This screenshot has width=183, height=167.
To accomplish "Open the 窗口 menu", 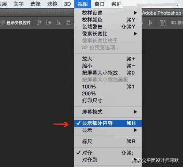I will coord(100,4).
